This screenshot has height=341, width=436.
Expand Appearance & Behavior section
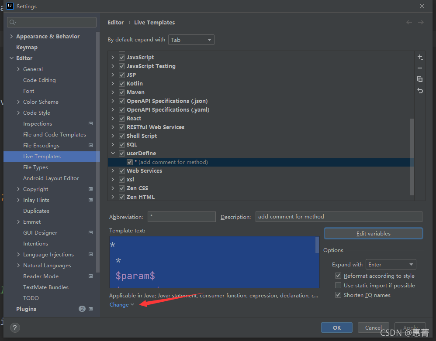pos(11,36)
